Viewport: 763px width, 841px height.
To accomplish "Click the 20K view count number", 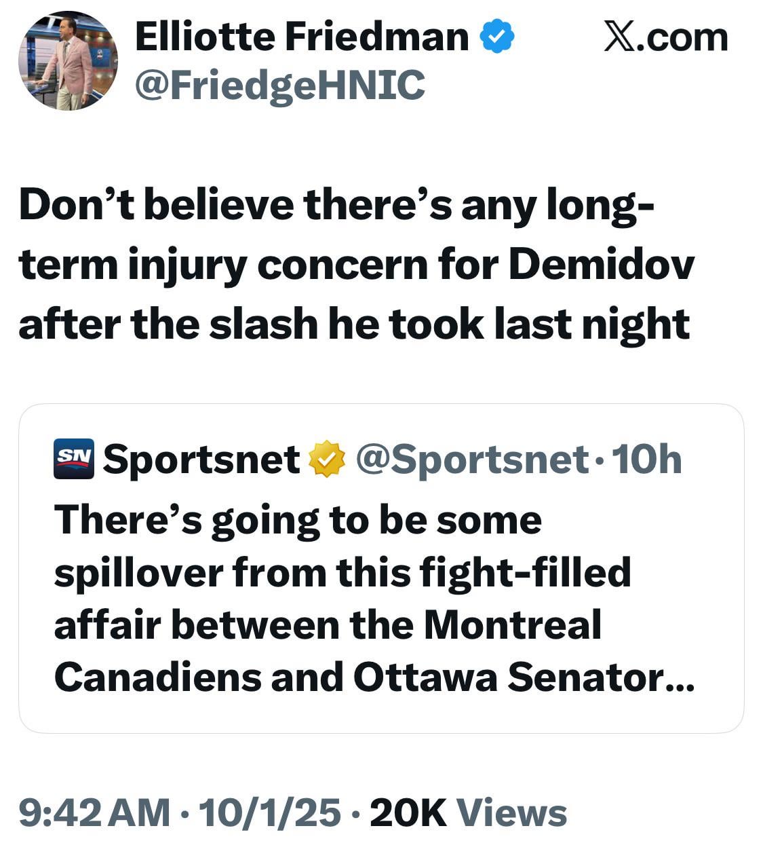I will 408,812.
